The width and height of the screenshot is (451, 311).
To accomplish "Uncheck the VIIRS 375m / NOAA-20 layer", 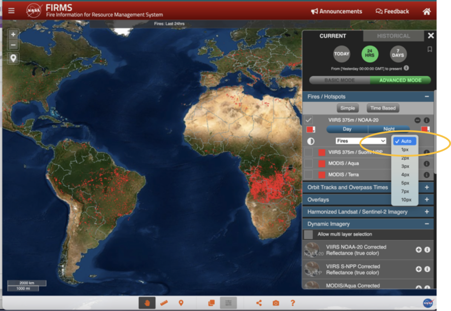I will click(309, 120).
